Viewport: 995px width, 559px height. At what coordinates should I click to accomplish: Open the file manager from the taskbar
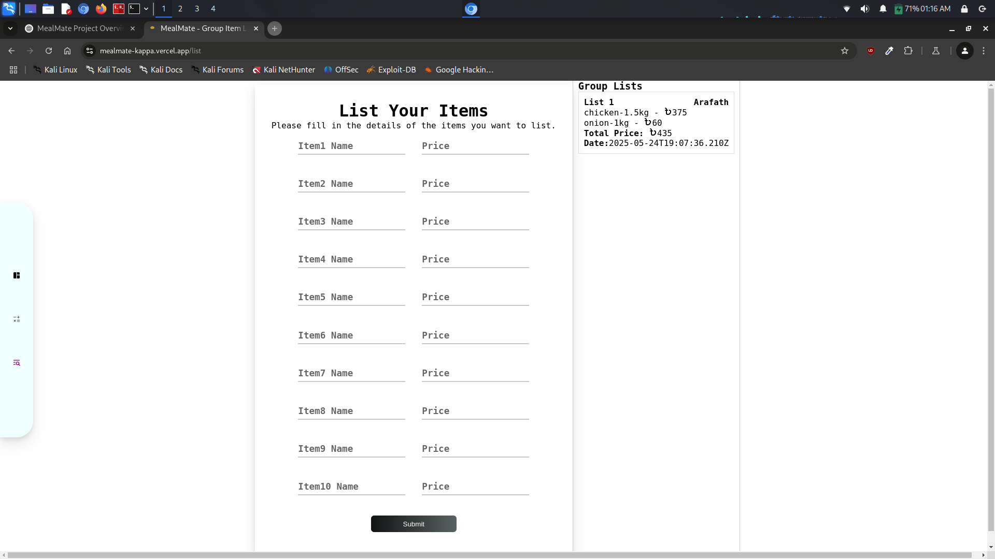click(x=48, y=8)
